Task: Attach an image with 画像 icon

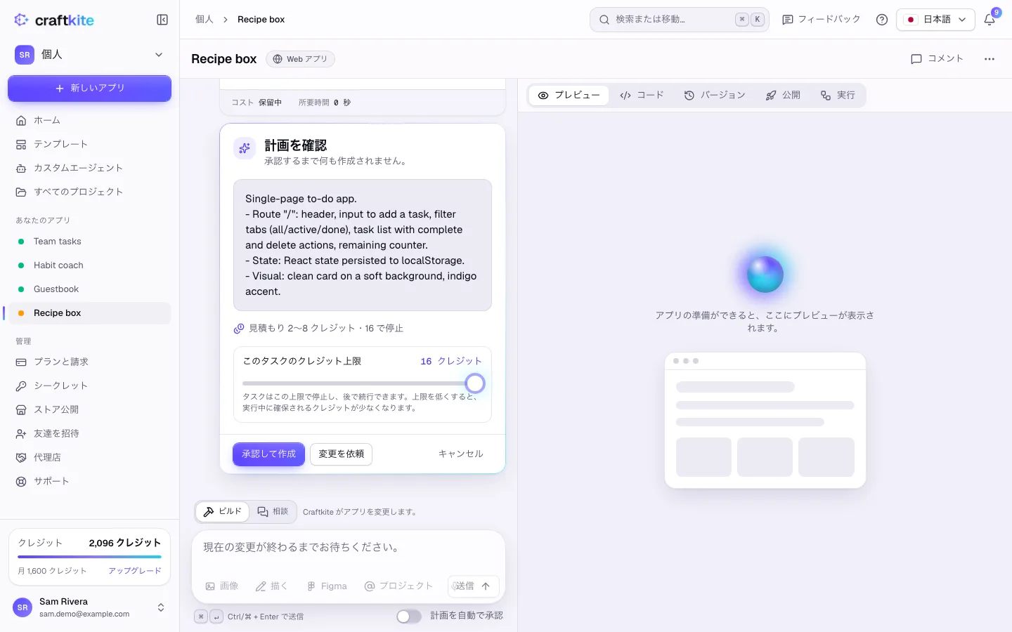Action: (x=221, y=586)
